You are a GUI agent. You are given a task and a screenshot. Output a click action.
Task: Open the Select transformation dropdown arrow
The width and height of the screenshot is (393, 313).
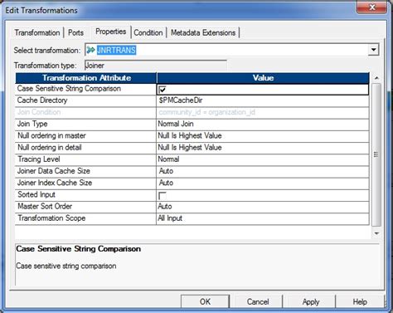click(373, 50)
